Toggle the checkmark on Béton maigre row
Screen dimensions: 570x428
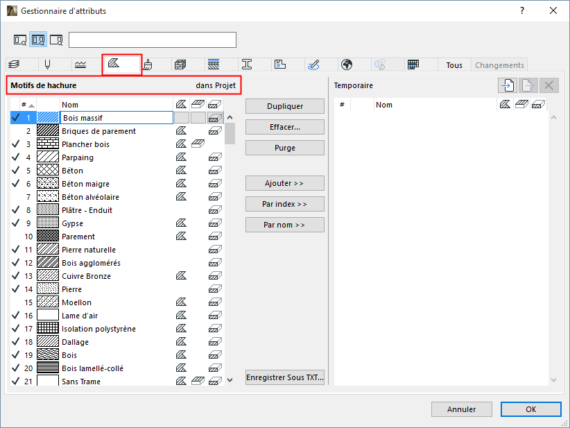tap(16, 184)
